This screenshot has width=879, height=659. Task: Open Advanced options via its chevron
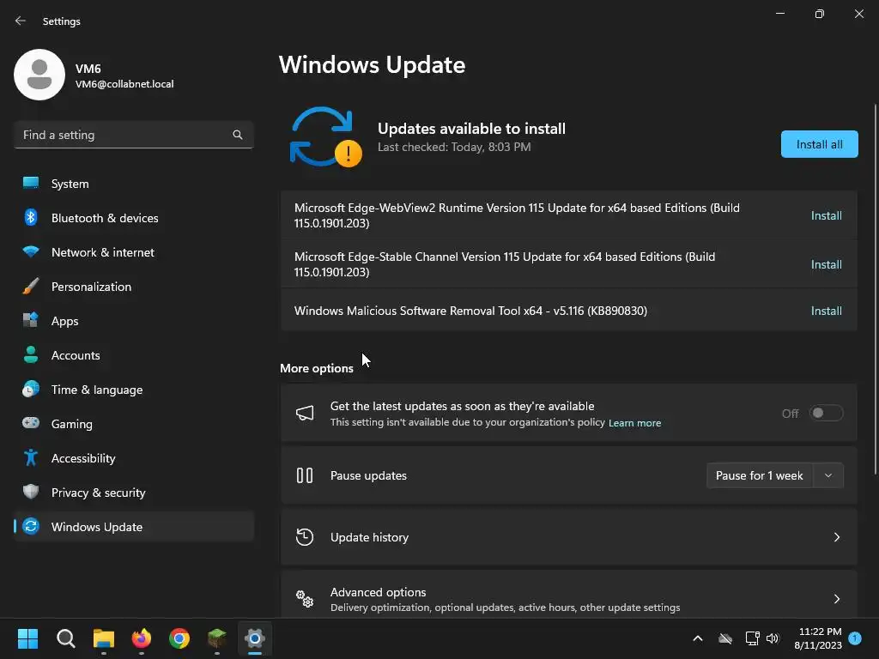tap(836, 599)
